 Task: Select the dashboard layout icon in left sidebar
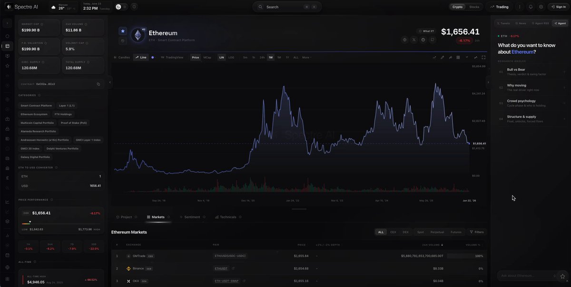pos(7,46)
